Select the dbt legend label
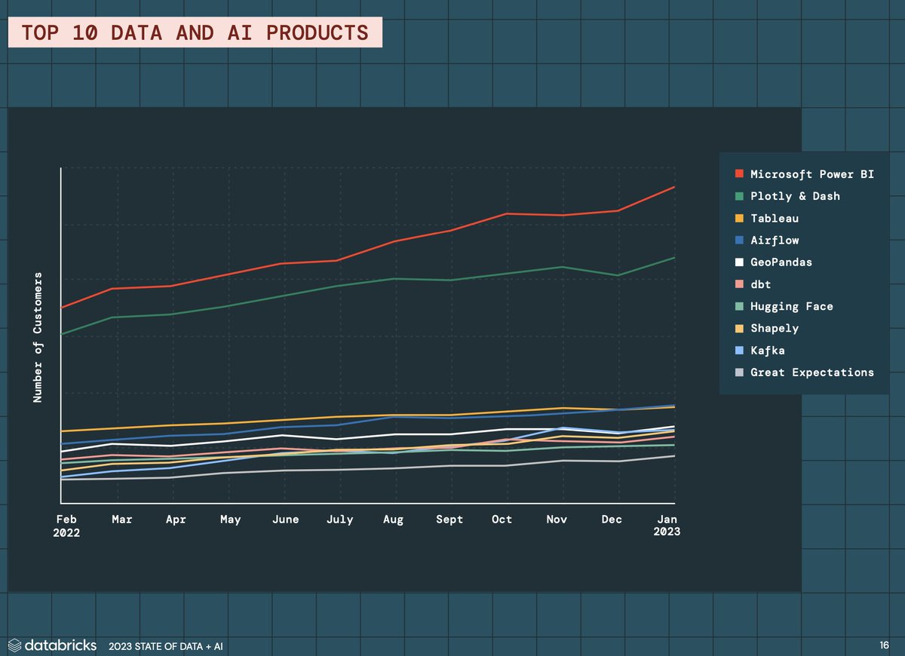This screenshot has height=656, width=905. pyautogui.click(x=761, y=284)
